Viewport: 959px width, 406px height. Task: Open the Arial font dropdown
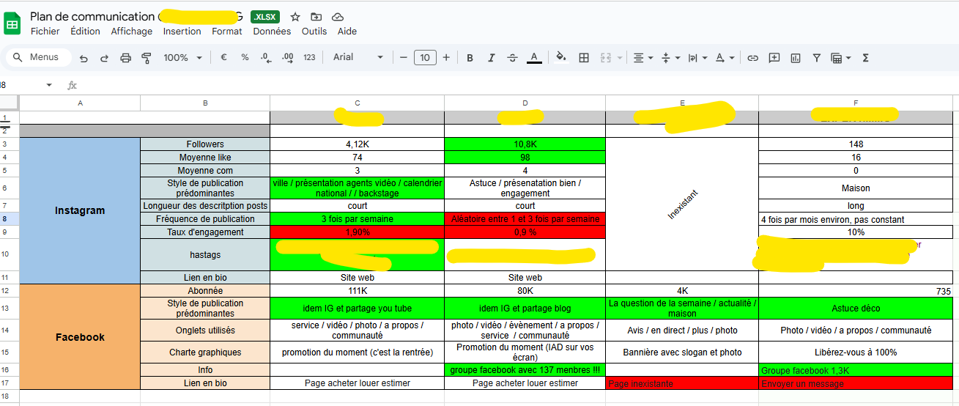tap(358, 58)
